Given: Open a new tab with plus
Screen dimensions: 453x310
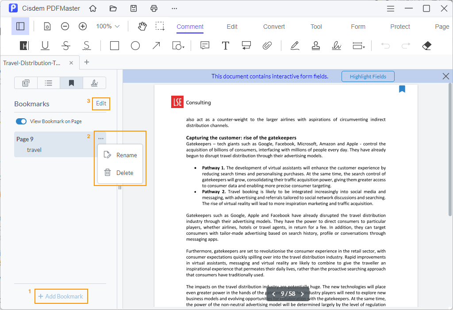Looking at the screenshot, I should 86,62.
